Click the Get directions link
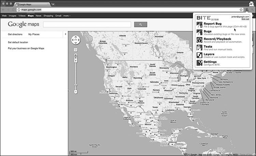Image resolution: width=256 pixels, height=156 pixels. (15, 34)
